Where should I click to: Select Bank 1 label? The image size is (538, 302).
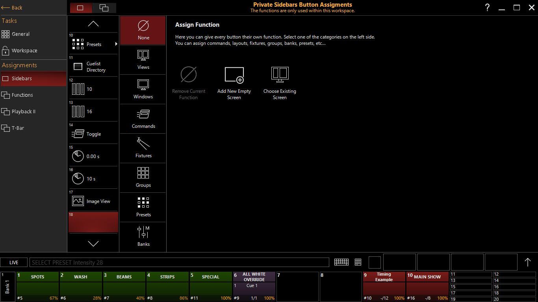coord(7,287)
